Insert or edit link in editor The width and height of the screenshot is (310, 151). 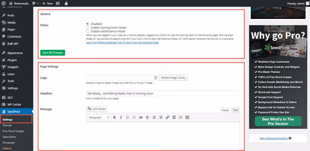pyautogui.click(x=167, y=118)
